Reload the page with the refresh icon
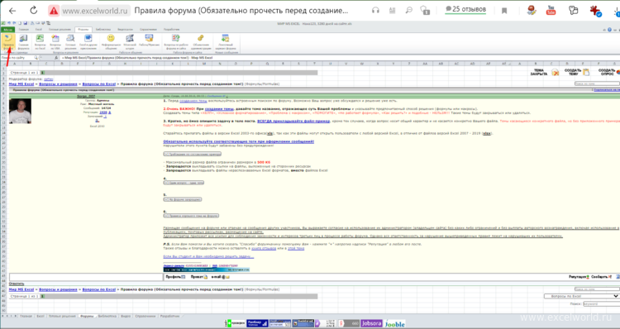Viewport: 620px width, 329px height. pyautogui.click(x=34, y=11)
